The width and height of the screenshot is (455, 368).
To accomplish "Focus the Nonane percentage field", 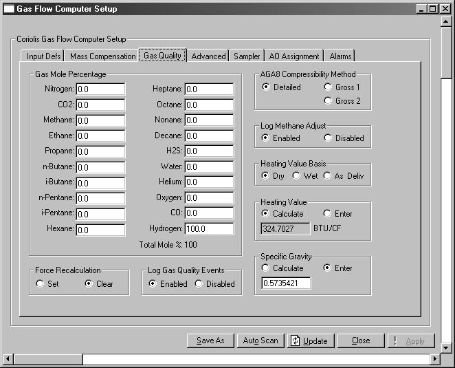I will point(209,120).
